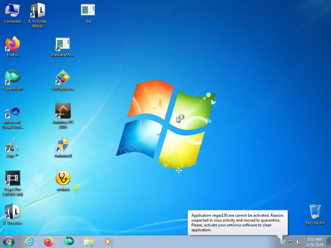The height and width of the screenshot is (248, 331).
Task: Select the Recycle Bin icon
Action: (x=315, y=214)
